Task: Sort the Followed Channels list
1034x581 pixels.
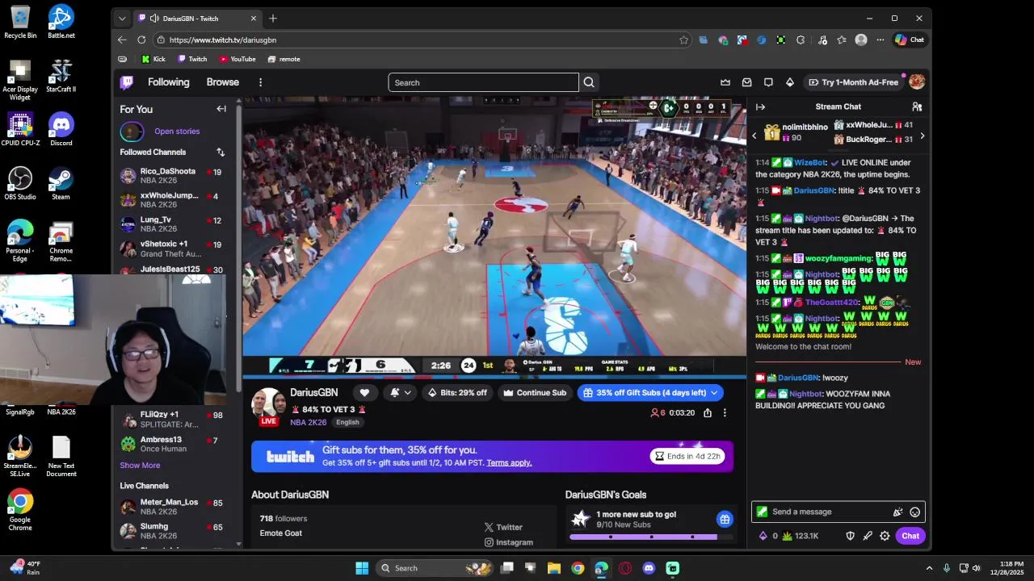Action: [221, 152]
